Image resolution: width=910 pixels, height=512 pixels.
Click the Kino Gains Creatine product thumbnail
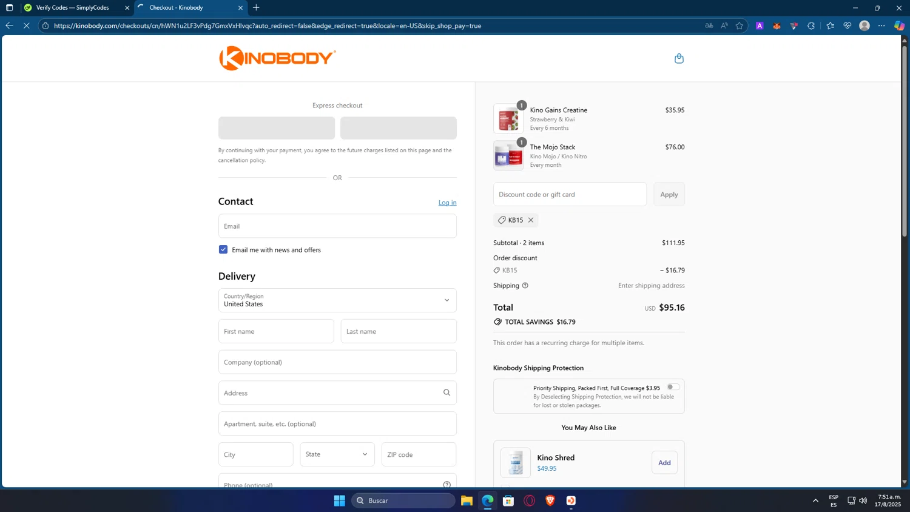(x=508, y=118)
